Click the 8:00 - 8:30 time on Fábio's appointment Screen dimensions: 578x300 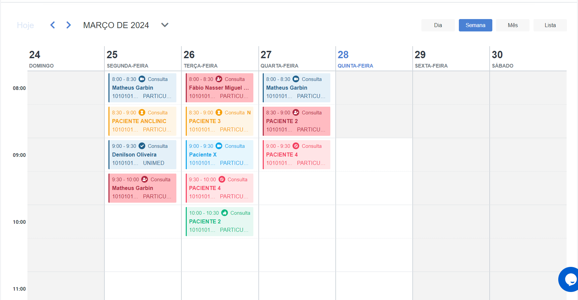click(201, 79)
